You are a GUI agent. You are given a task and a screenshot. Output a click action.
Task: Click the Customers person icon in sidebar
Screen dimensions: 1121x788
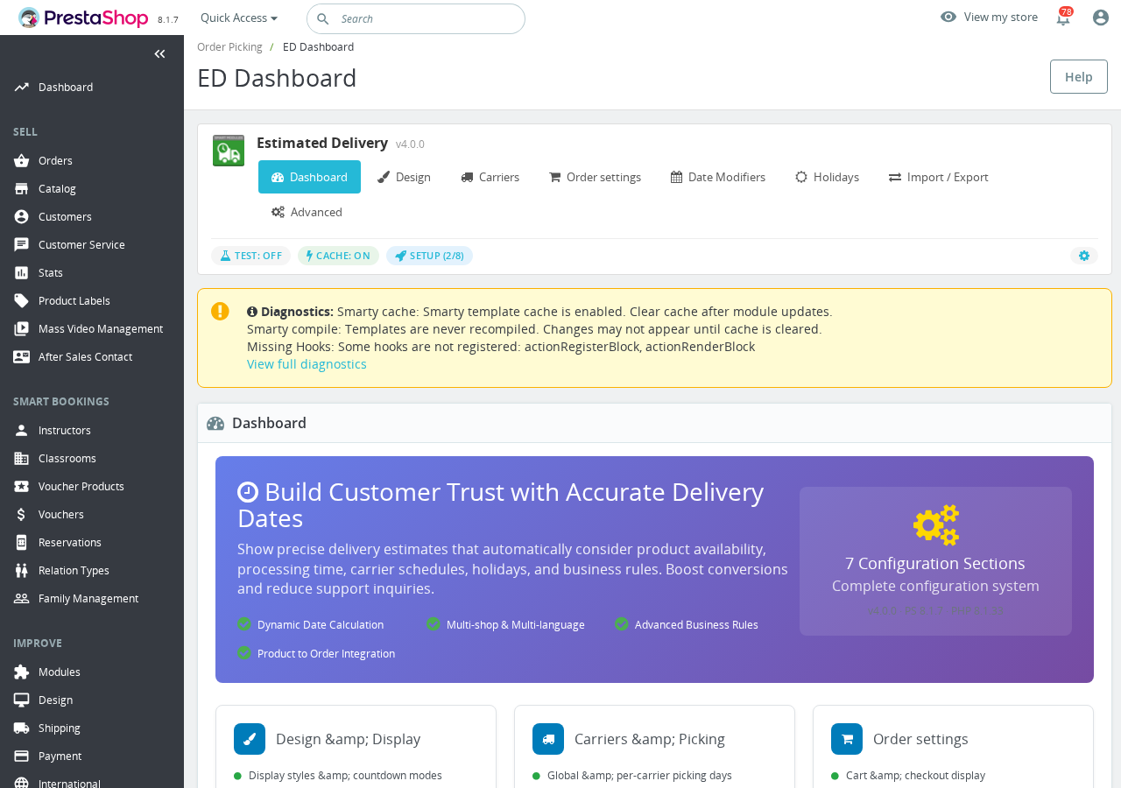22,217
